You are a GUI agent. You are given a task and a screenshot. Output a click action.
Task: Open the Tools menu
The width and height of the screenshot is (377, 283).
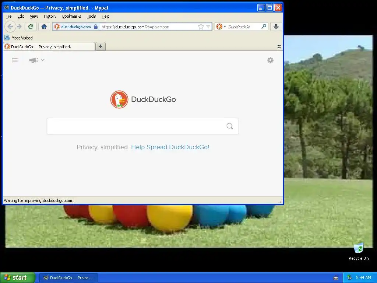coord(91,16)
